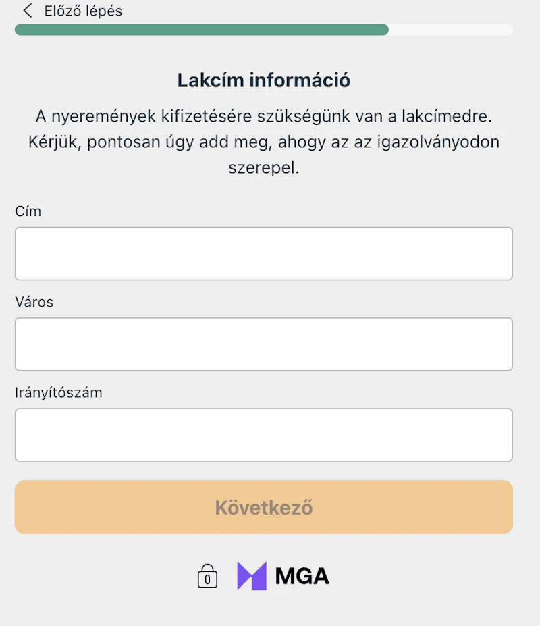The image size is (540, 626).
Task: Click the word "szerepel." in the description
Action: [x=264, y=167]
